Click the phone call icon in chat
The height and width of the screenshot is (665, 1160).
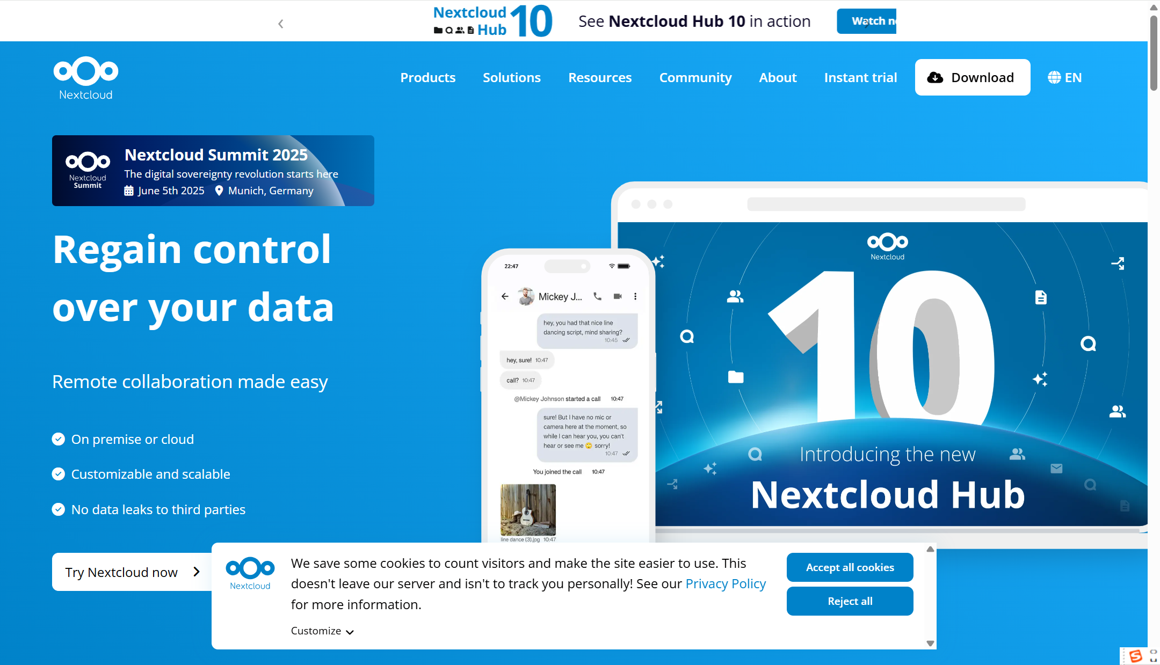(x=597, y=296)
